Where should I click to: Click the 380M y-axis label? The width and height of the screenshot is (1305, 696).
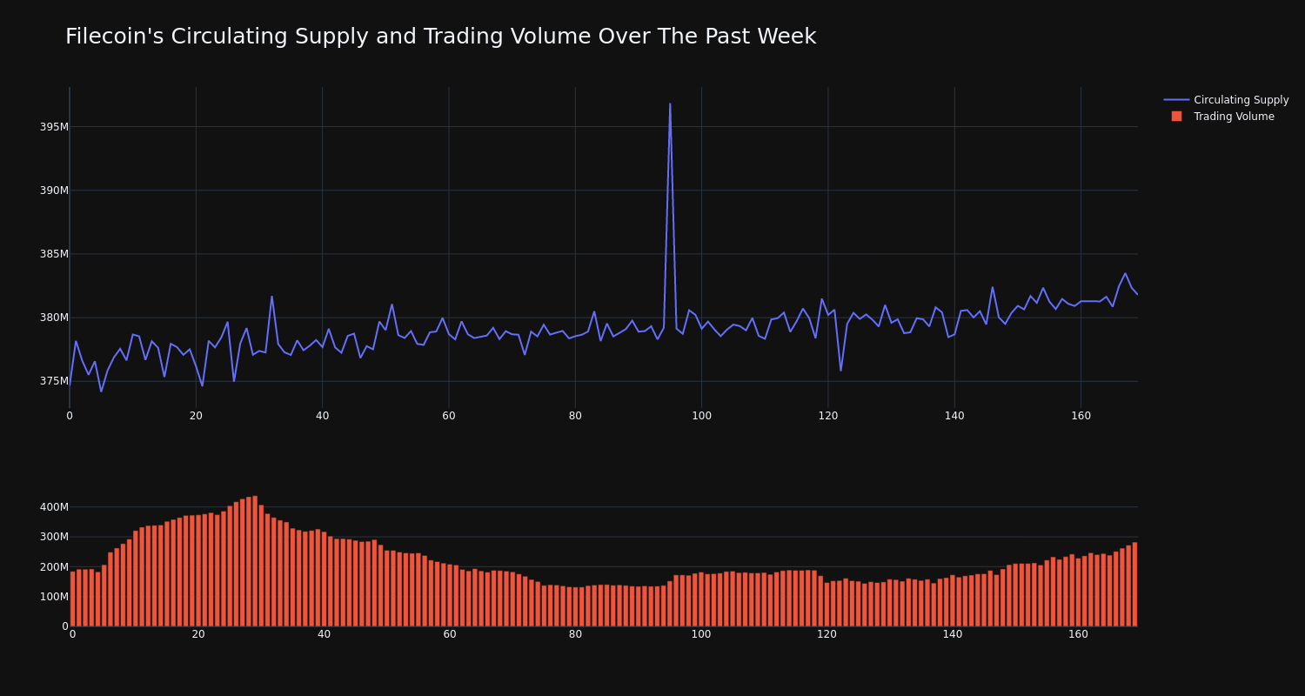(54, 318)
